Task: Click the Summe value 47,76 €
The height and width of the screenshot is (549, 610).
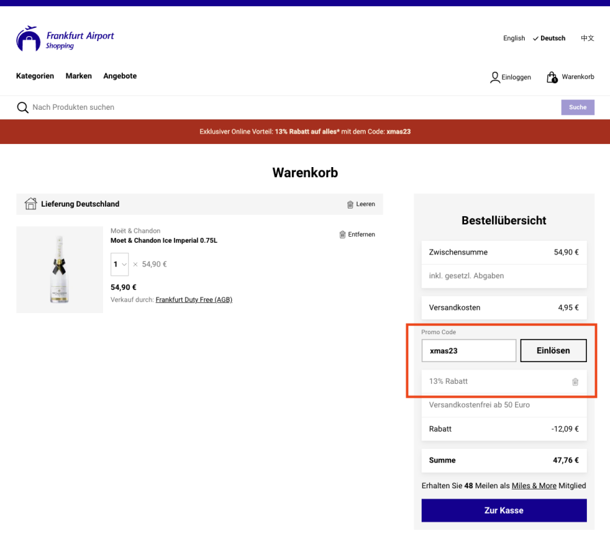Action: click(566, 460)
